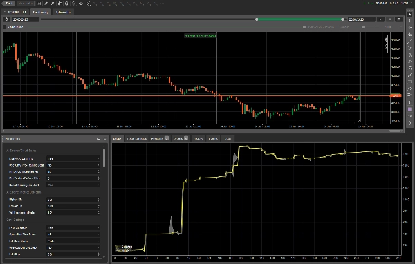Select the cursor pointer tool in right toolbar
This screenshot has height=264, width=415.
point(409,14)
